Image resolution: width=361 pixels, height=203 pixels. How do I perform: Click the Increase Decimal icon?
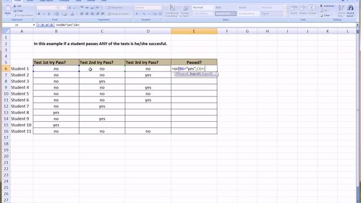(155, 14)
